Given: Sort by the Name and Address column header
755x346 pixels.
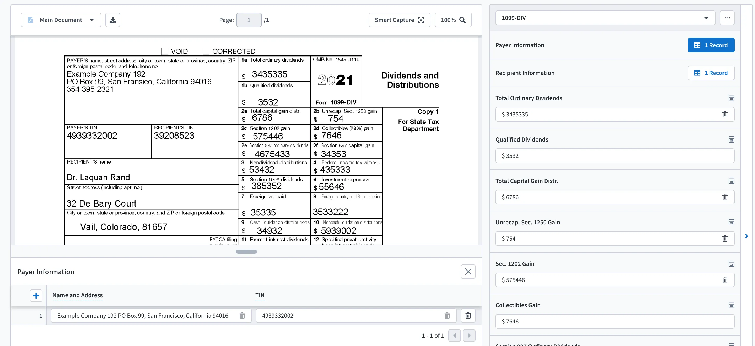Looking at the screenshot, I should click(x=77, y=295).
